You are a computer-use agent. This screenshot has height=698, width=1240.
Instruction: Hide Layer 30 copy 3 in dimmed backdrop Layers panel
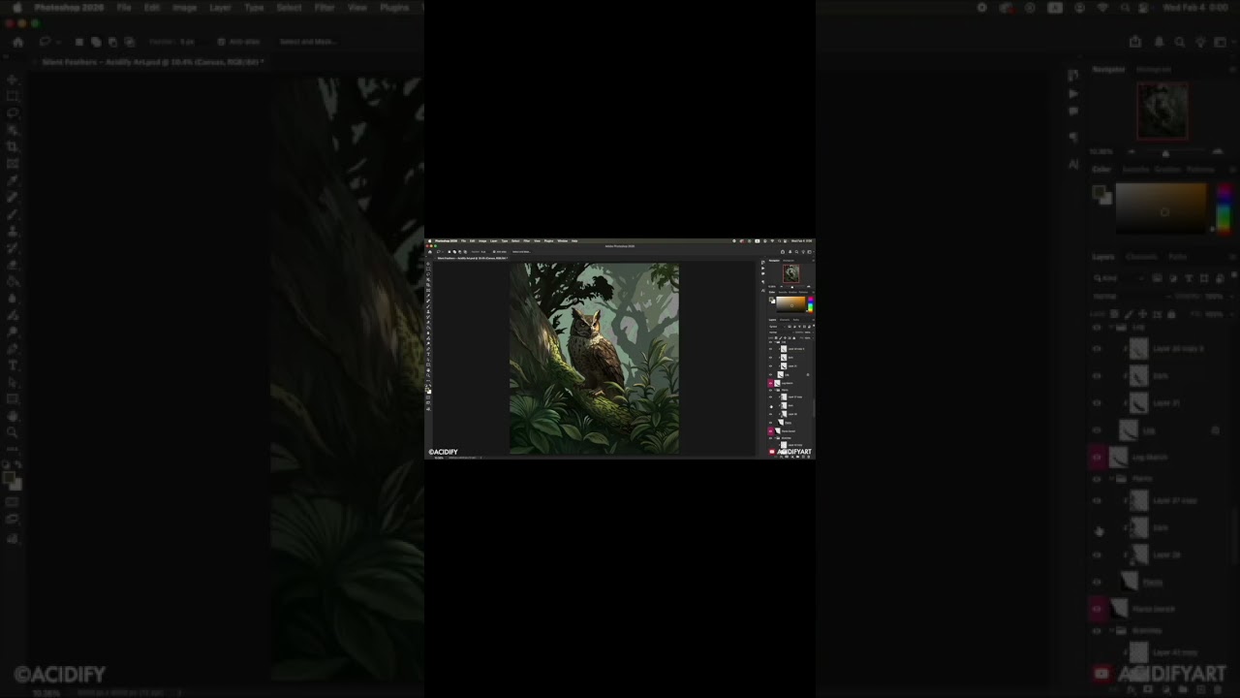click(1097, 348)
